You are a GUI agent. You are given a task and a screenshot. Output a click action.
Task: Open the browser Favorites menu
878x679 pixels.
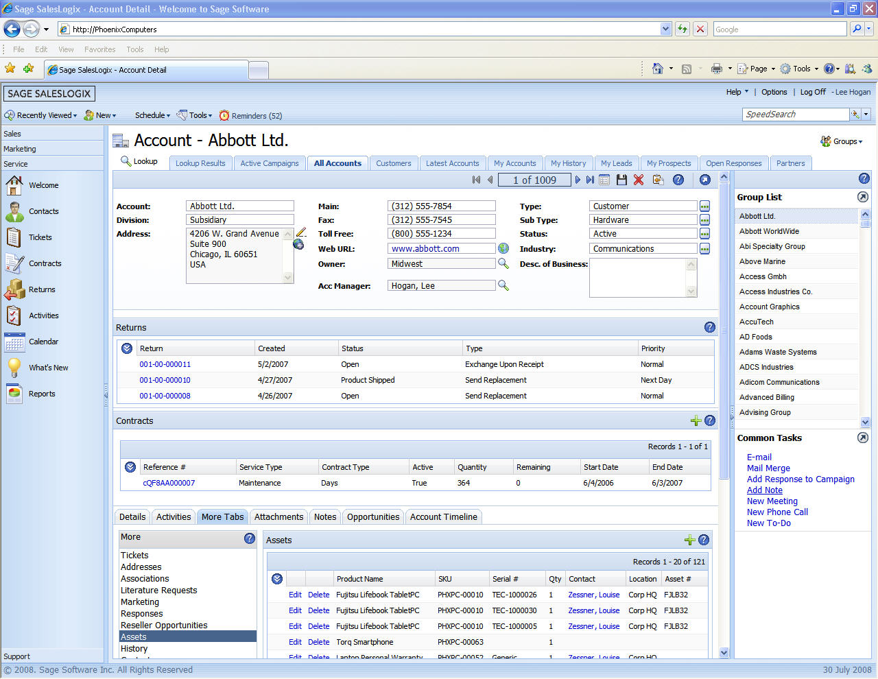click(100, 49)
